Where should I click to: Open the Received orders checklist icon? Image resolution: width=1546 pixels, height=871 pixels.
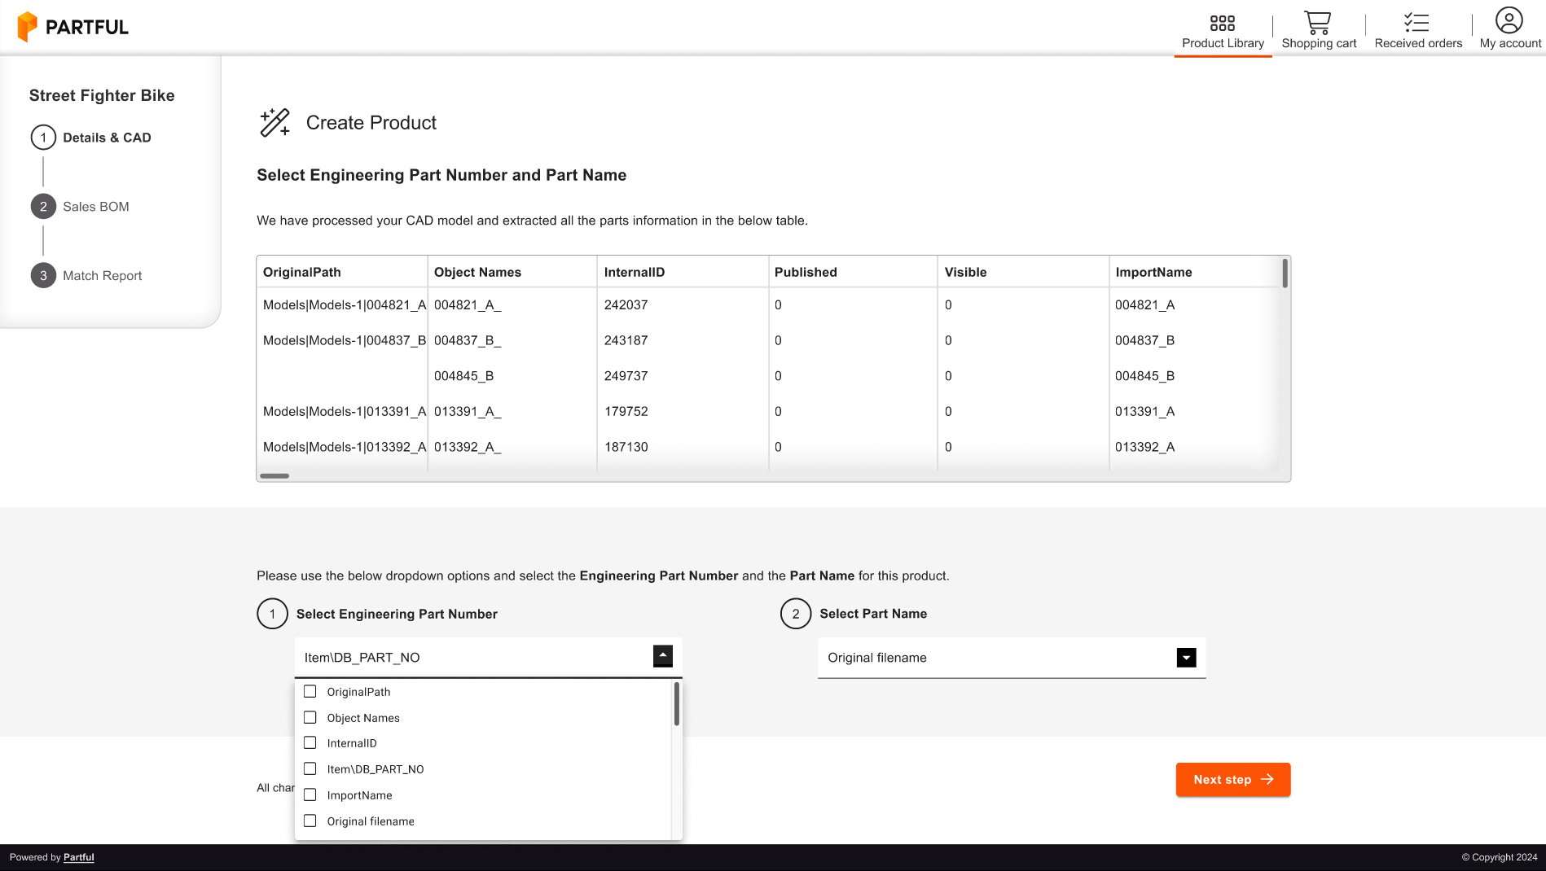point(1416,23)
